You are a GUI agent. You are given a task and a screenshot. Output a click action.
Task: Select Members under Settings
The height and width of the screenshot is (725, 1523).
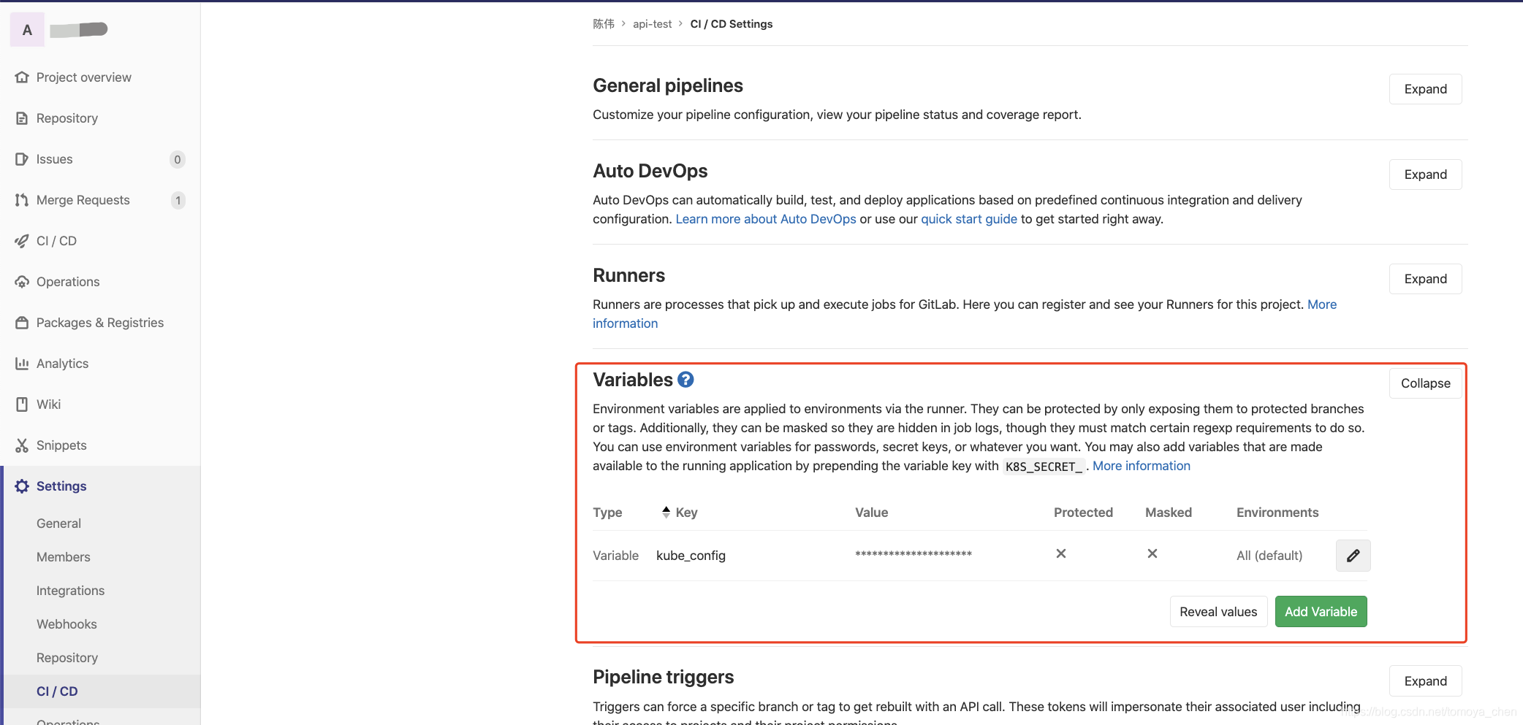tap(64, 557)
